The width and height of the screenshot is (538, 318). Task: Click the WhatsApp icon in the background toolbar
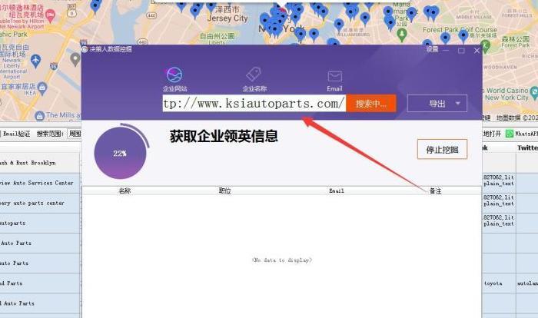tap(510, 134)
